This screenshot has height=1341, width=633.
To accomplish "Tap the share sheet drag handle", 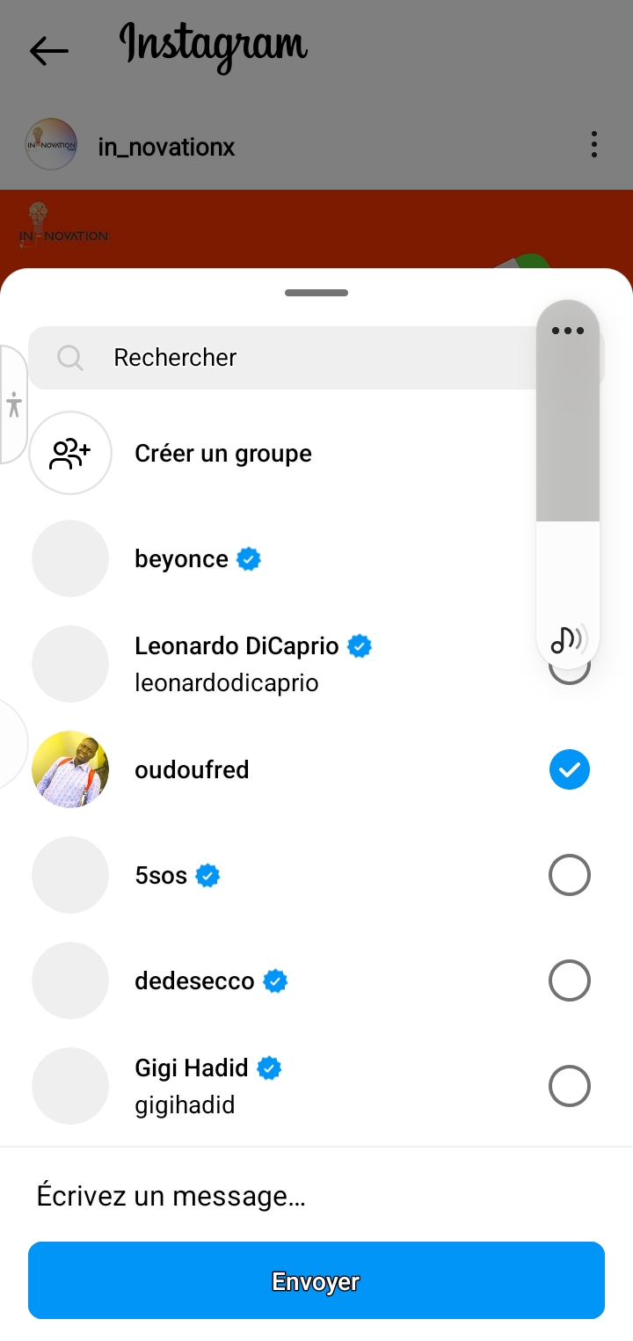I will [316, 293].
